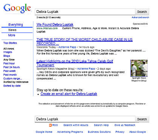This screenshot has height=140, width=158.
Task: Open About Google link
Action: click(x=137, y=132)
